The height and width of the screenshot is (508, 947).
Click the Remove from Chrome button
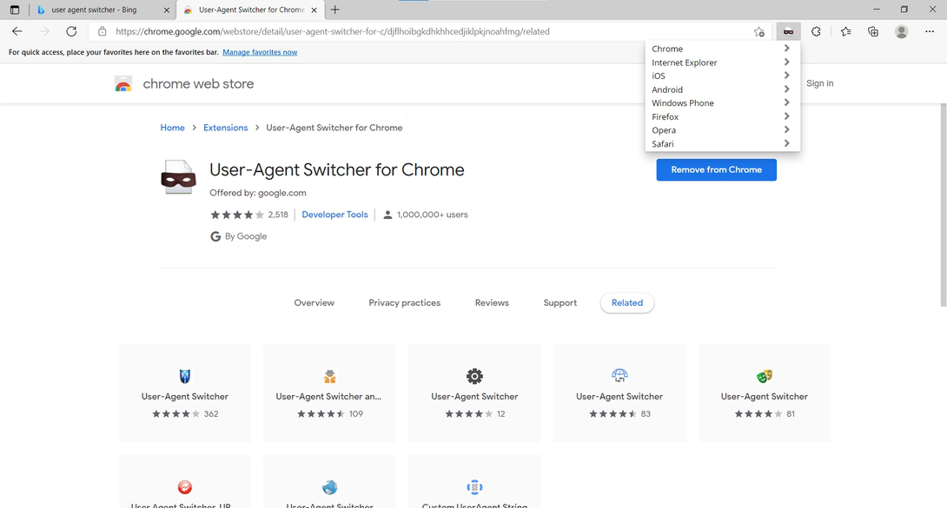716,169
